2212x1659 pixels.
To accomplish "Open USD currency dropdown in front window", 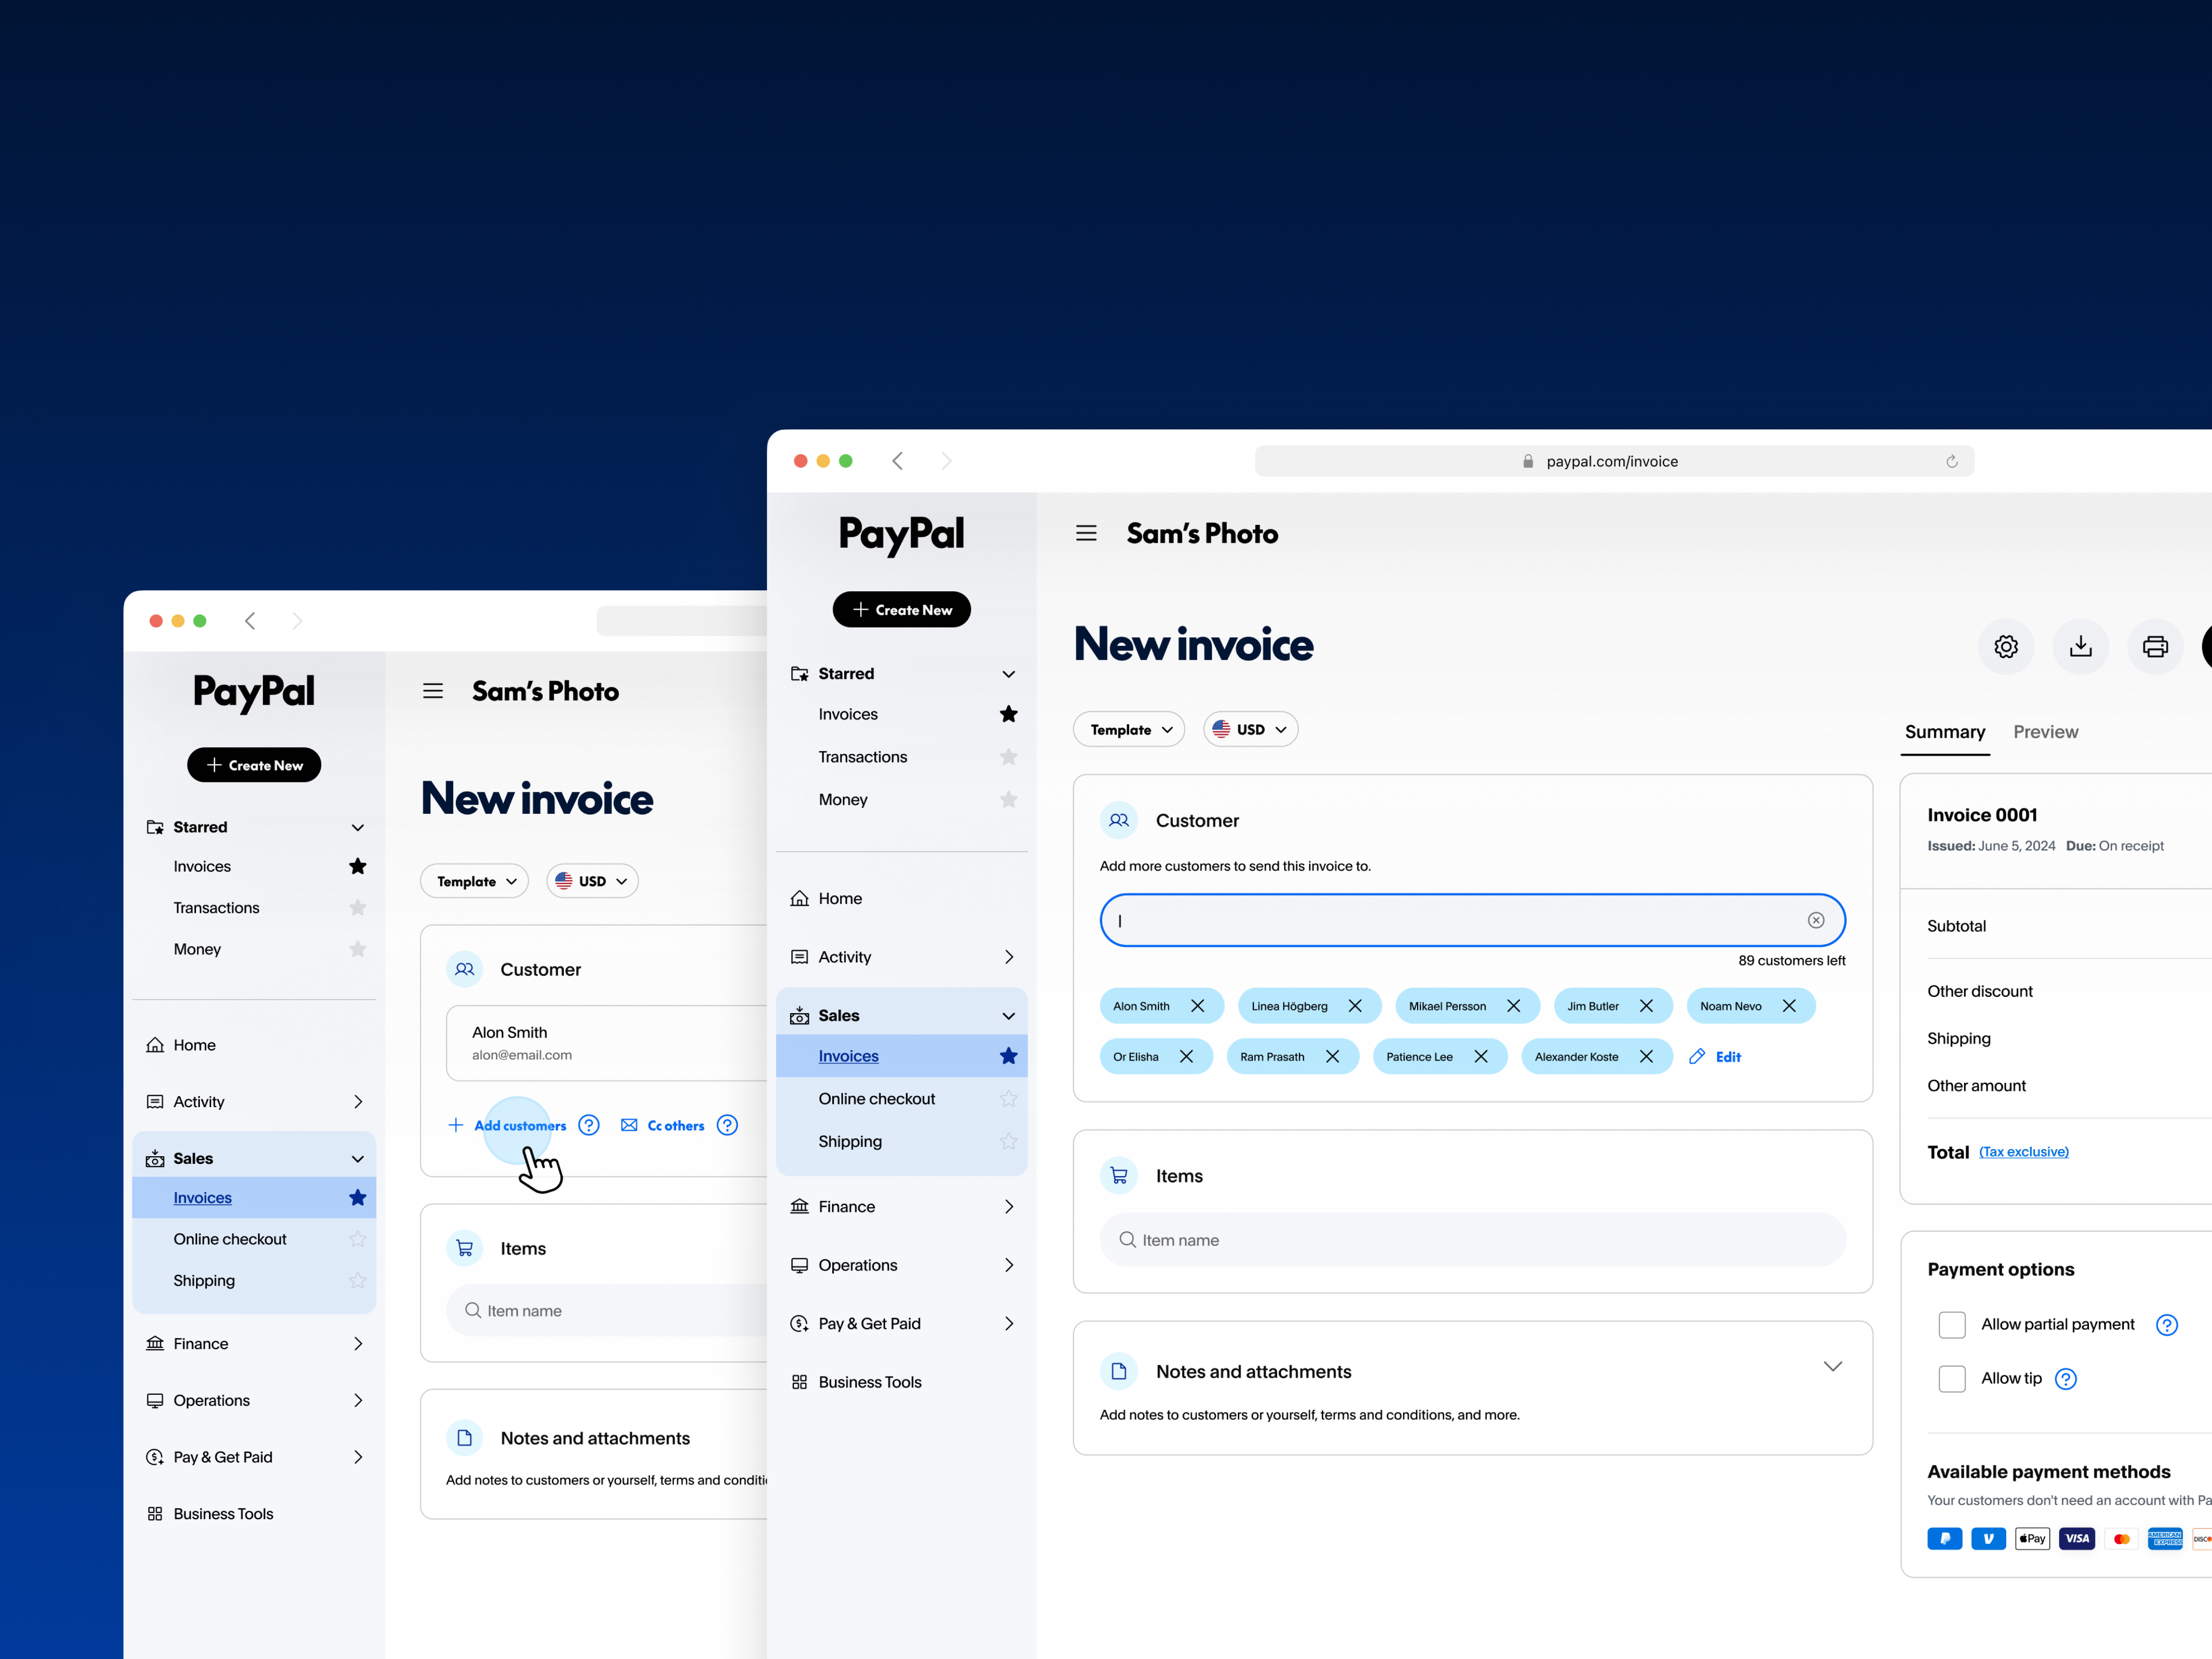I will coord(1250,729).
